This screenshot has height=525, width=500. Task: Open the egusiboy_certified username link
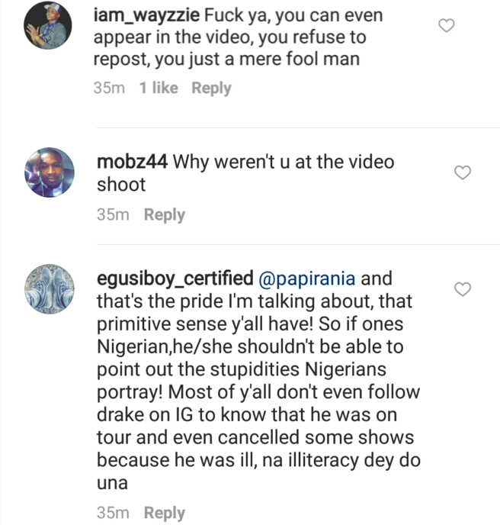point(175,279)
